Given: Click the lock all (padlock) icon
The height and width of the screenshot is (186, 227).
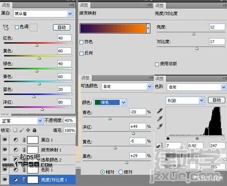Looking at the screenshot, I should 34,130.
